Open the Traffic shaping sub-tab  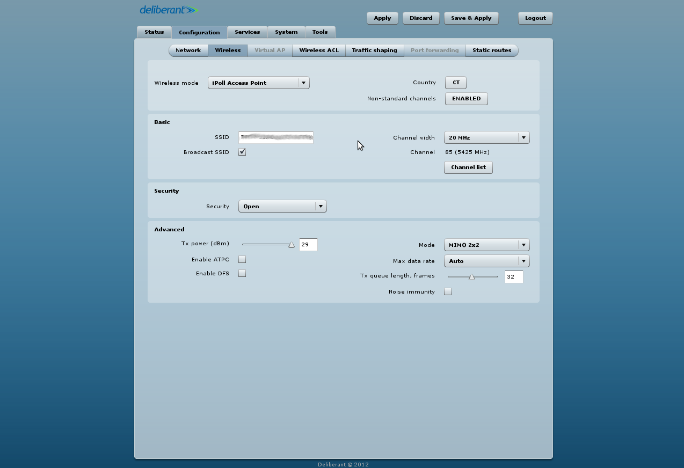point(374,50)
